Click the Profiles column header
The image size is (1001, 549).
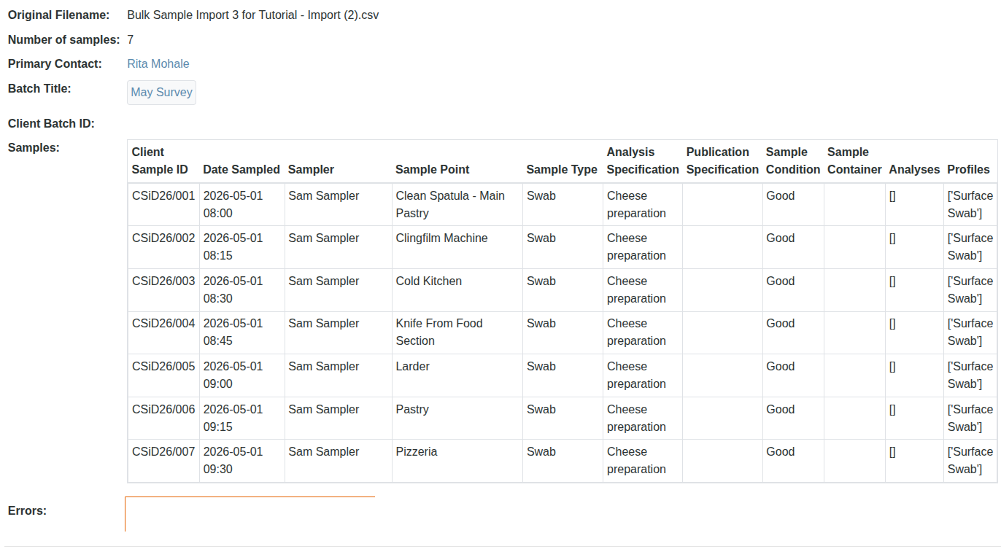[968, 170]
